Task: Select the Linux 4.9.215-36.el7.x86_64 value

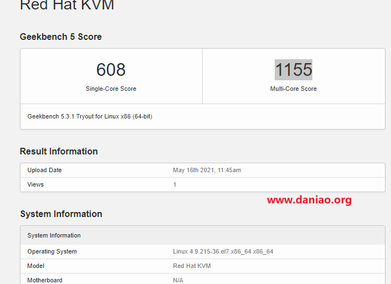Action: (x=223, y=251)
